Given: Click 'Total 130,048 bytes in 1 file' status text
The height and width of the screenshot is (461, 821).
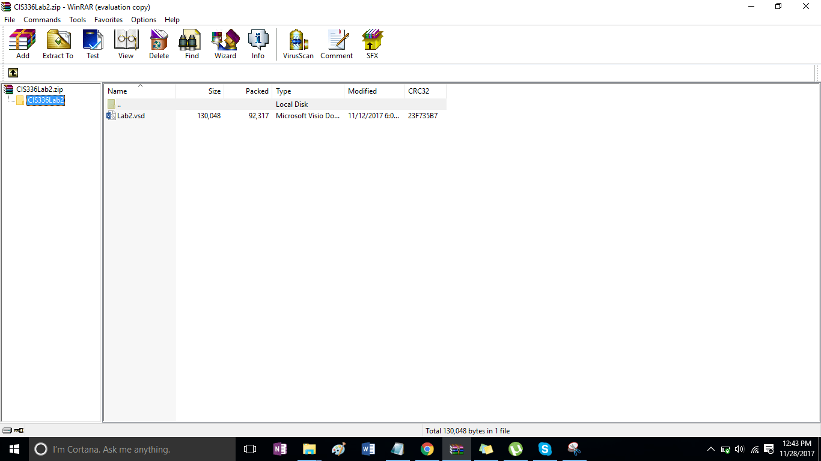Looking at the screenshot, I should tap(468, 431).
